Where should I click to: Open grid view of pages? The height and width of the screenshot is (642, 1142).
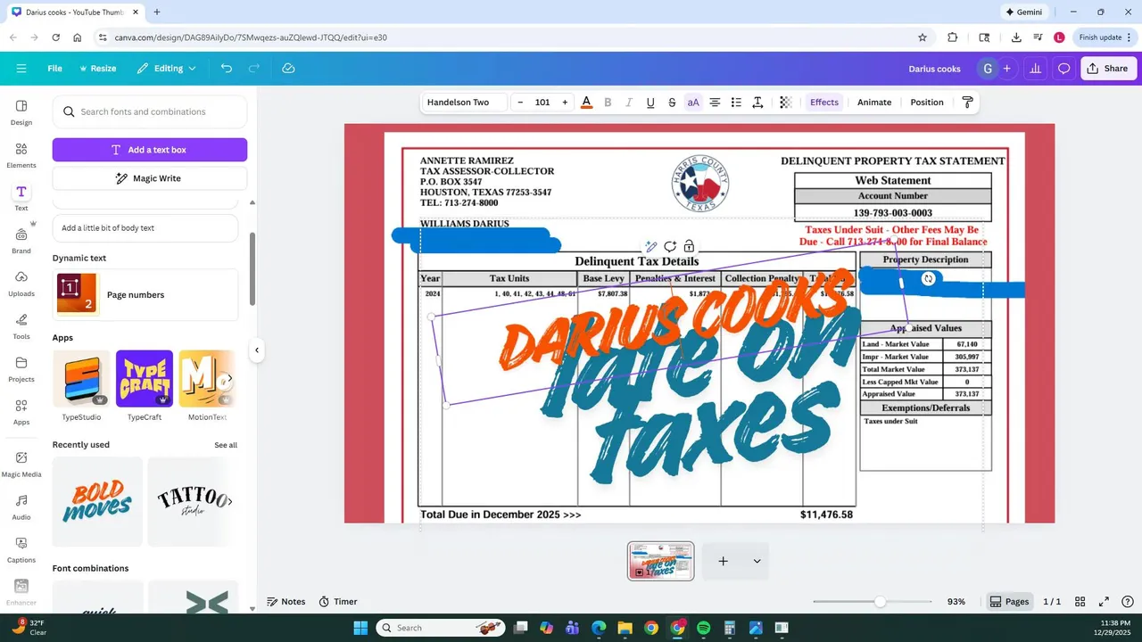tap(1080, 602)
